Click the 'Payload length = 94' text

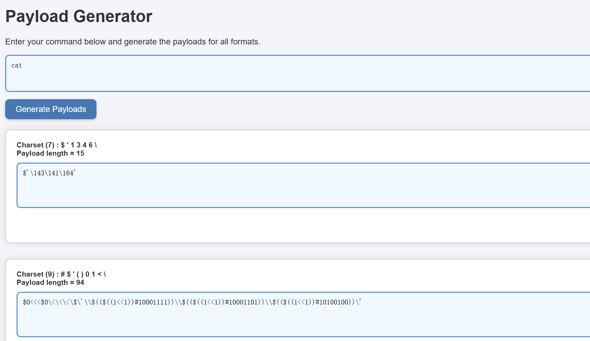(50, 282)
